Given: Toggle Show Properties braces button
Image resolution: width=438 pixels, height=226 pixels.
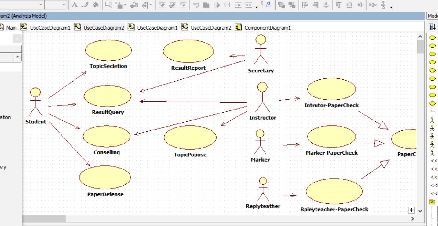Looking at the screenshot, I should tap(227, 5).
